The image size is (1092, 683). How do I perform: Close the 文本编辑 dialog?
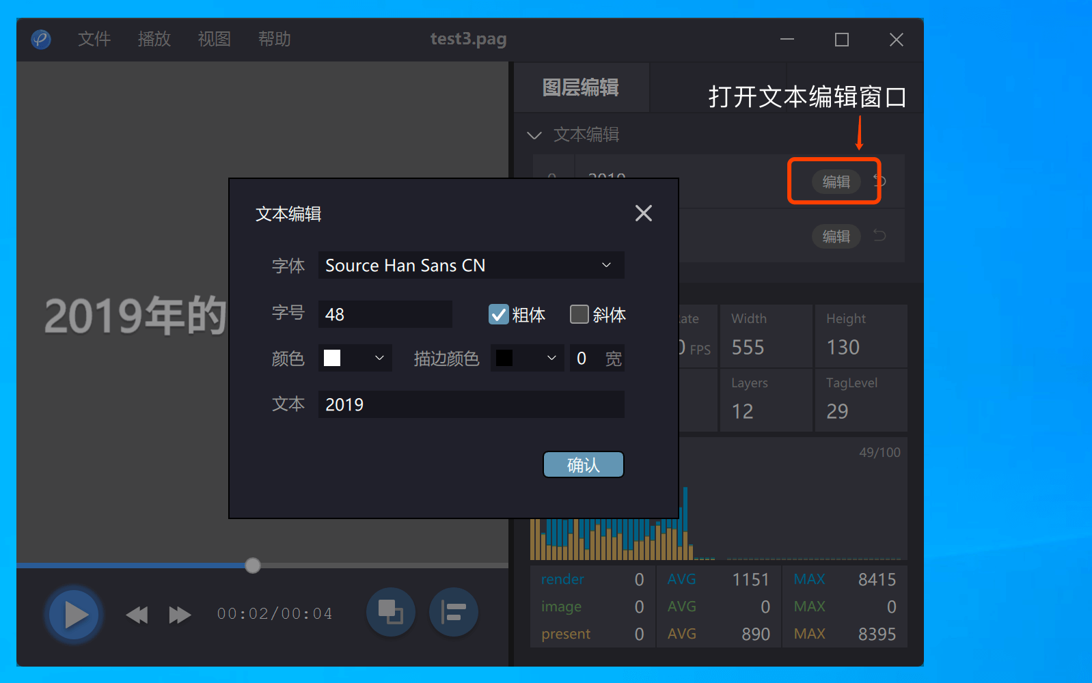tap(644, 213)
